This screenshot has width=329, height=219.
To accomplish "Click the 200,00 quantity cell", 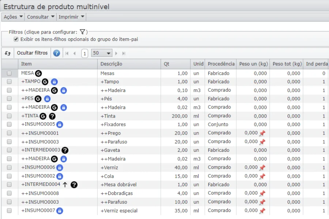I will pos(175,116).
